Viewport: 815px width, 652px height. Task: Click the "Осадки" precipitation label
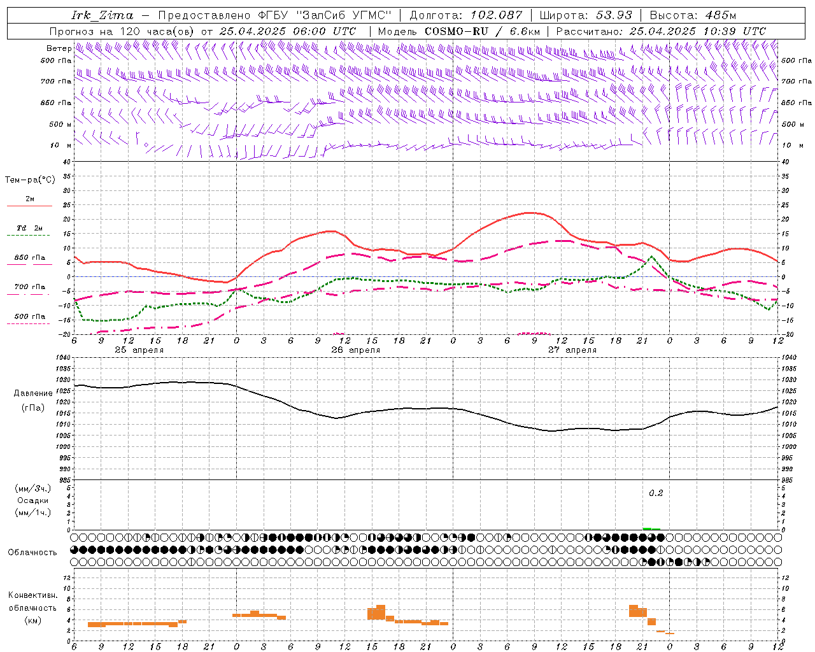[x=33, y=500]
